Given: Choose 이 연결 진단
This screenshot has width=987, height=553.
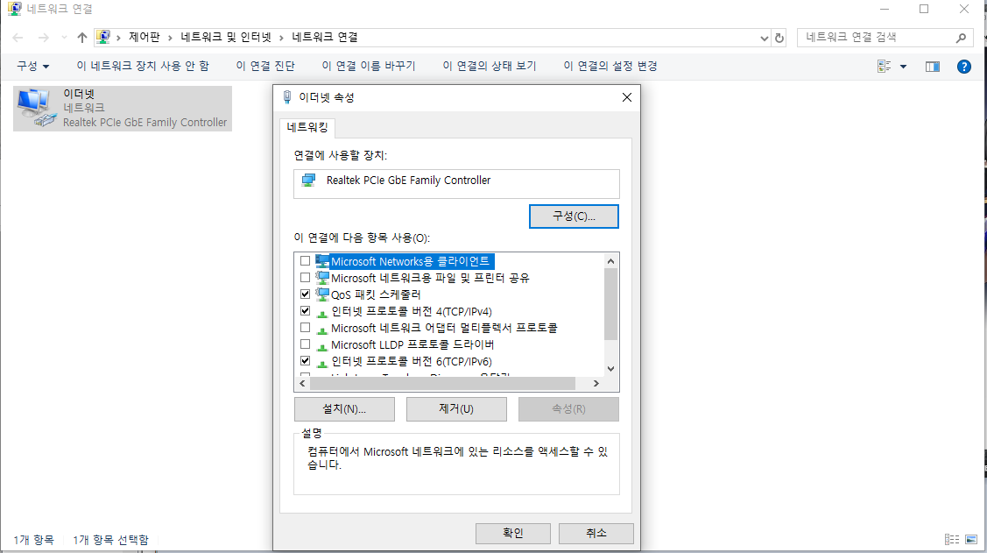Looking at the screenshot, I should point(265,66).
